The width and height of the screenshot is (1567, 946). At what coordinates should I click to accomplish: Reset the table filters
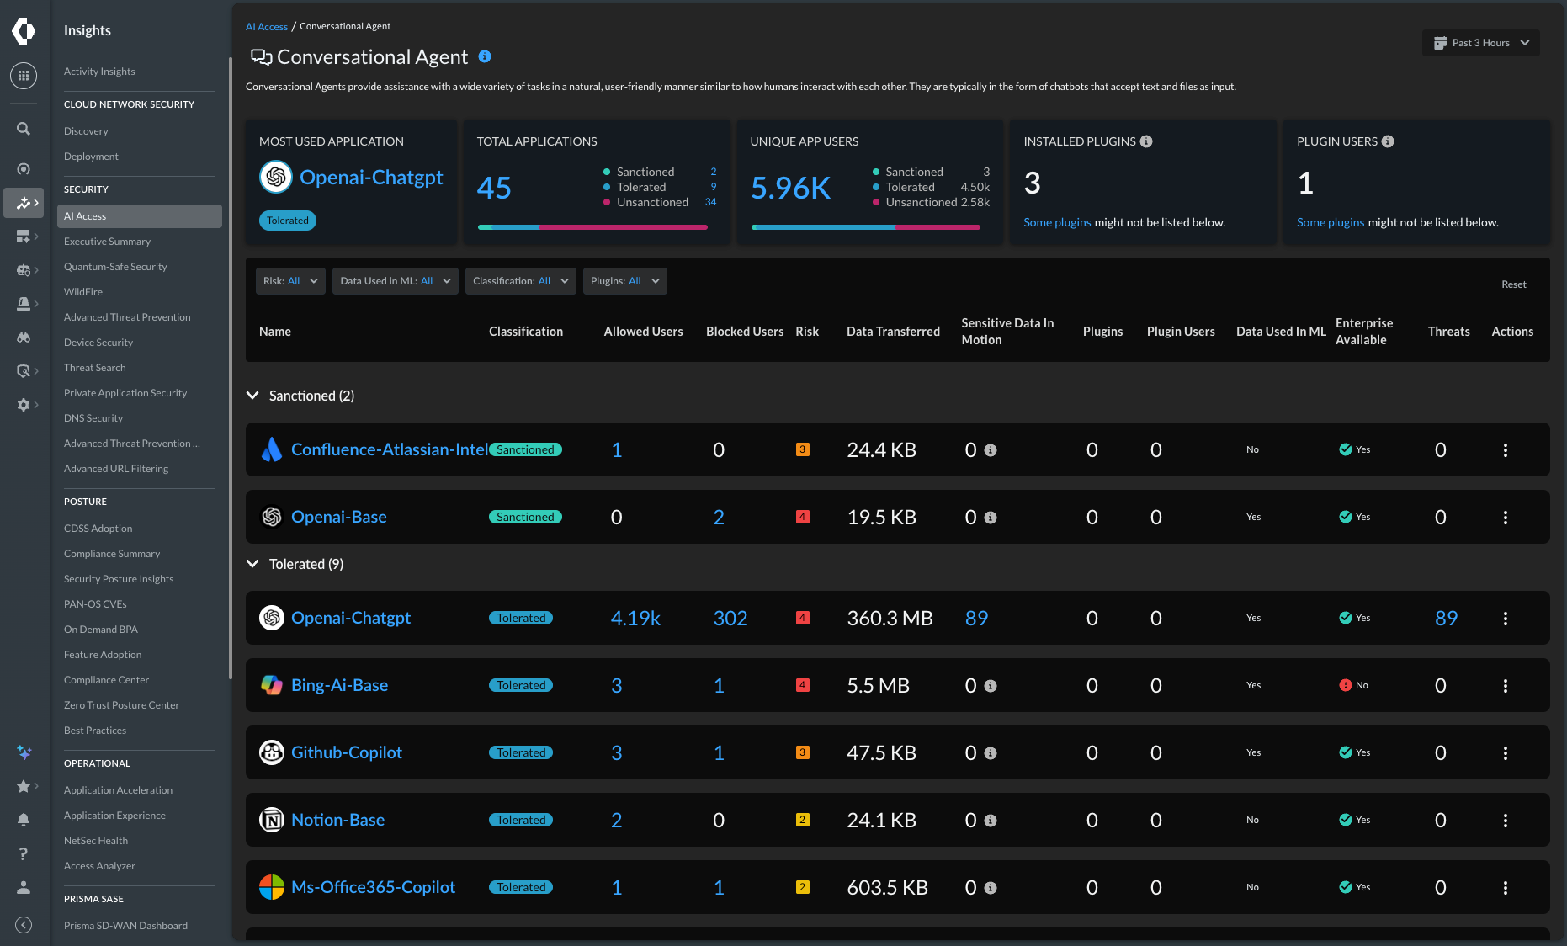coord(1514,284)
